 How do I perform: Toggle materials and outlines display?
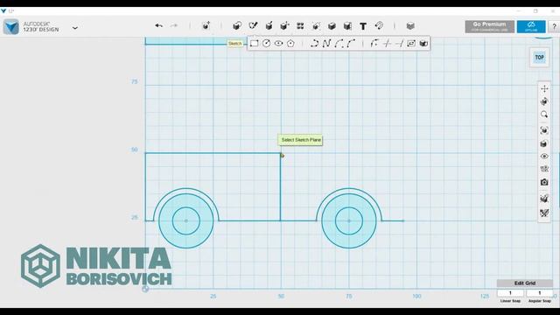[x=544, y=143]
